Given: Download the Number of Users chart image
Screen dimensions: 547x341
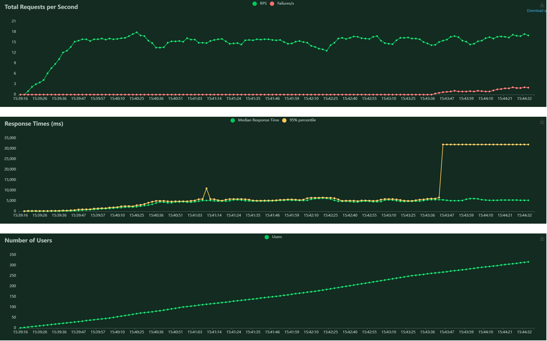Looking at the screenshot, I should [542, 238].
